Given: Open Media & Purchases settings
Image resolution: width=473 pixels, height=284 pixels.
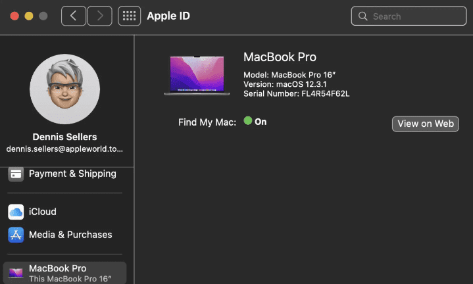Looking at the screenshot, I should click(x=70, y=235).
